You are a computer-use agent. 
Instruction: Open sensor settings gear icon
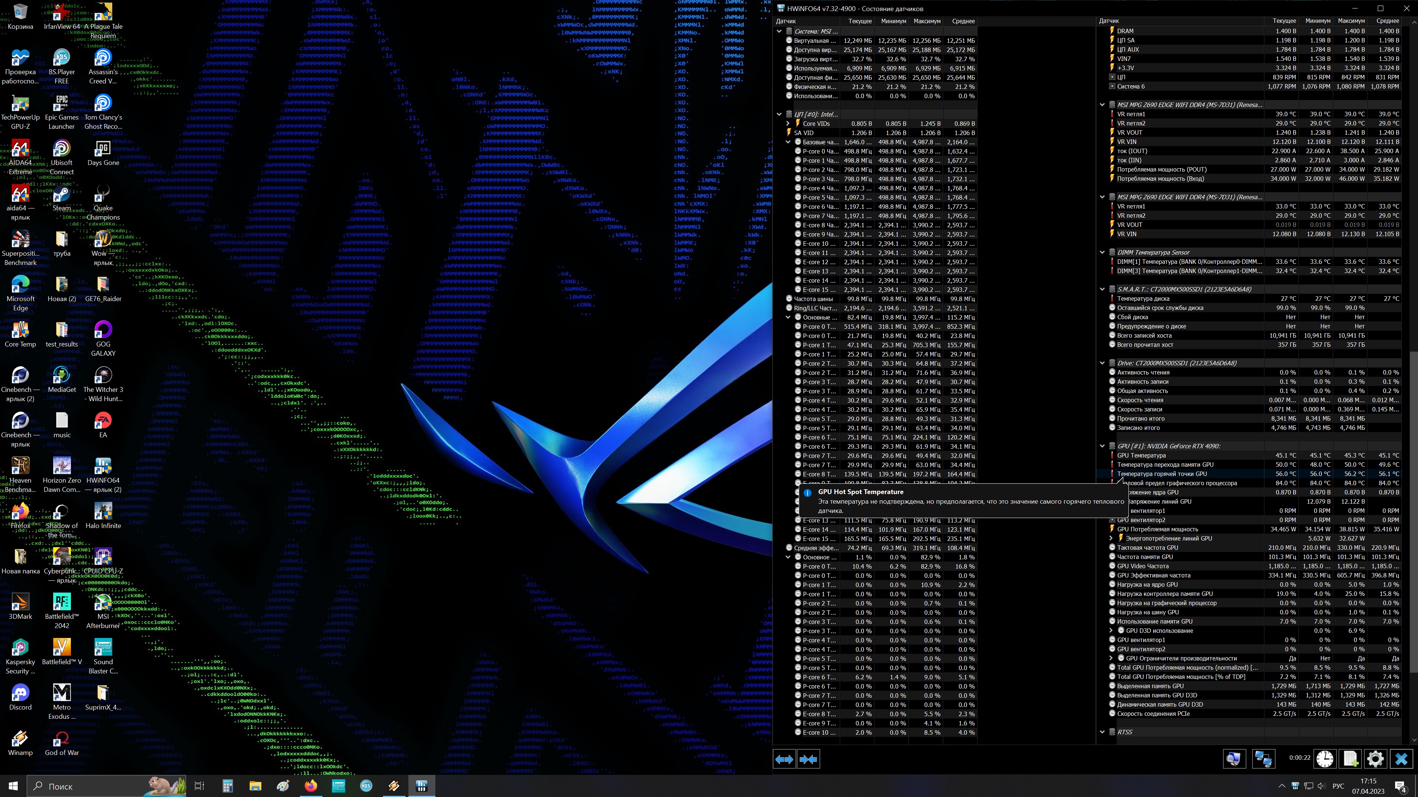coord(1375,759)
